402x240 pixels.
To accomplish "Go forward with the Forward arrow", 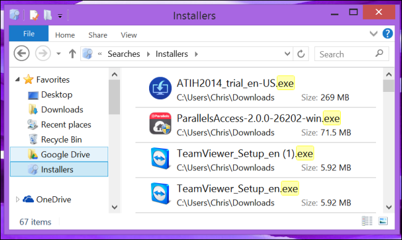I will pyautogui.click(x=43, y=54).
